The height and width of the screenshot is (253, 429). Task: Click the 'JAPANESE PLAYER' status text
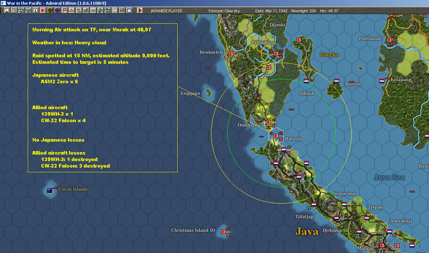[166, 11]
